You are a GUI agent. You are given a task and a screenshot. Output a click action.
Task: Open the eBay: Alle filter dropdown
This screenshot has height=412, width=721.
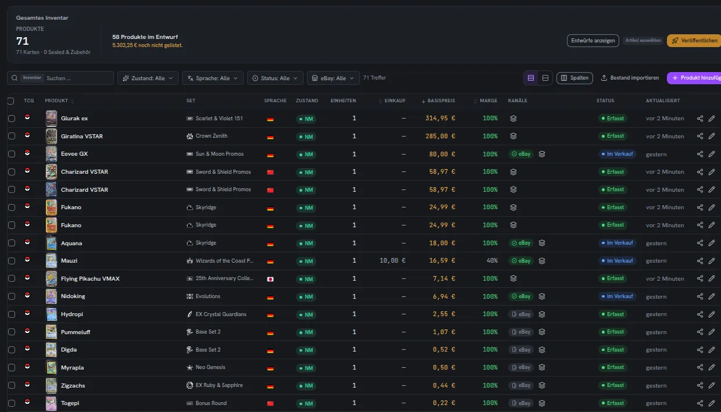click(x=333, y=78)
